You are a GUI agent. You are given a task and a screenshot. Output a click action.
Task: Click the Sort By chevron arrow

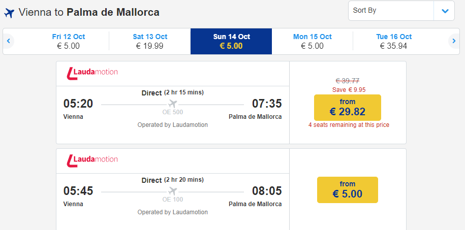[x=445, y=11]
